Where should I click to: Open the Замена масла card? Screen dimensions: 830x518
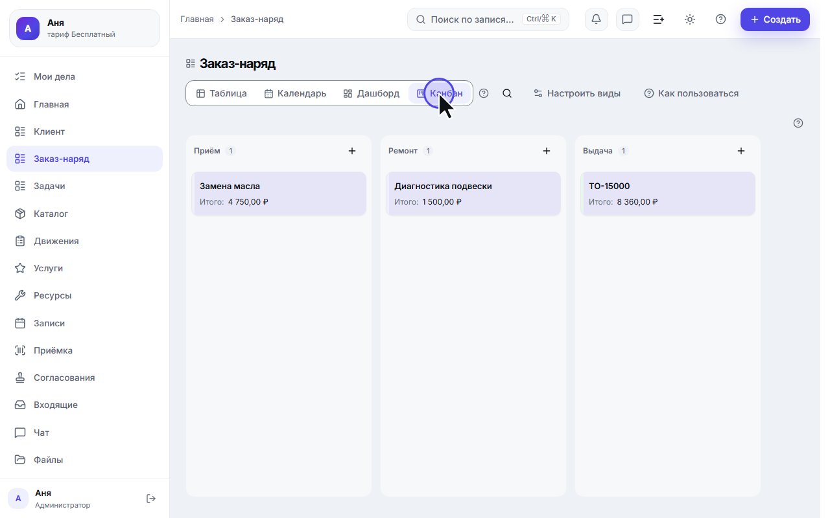coord(279,194)
